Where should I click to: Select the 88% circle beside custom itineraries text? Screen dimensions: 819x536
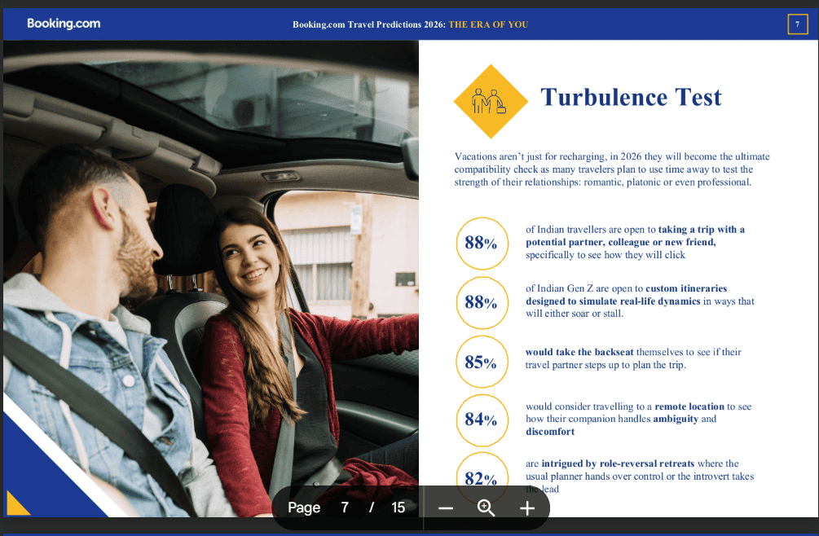[x=481, y=302]
